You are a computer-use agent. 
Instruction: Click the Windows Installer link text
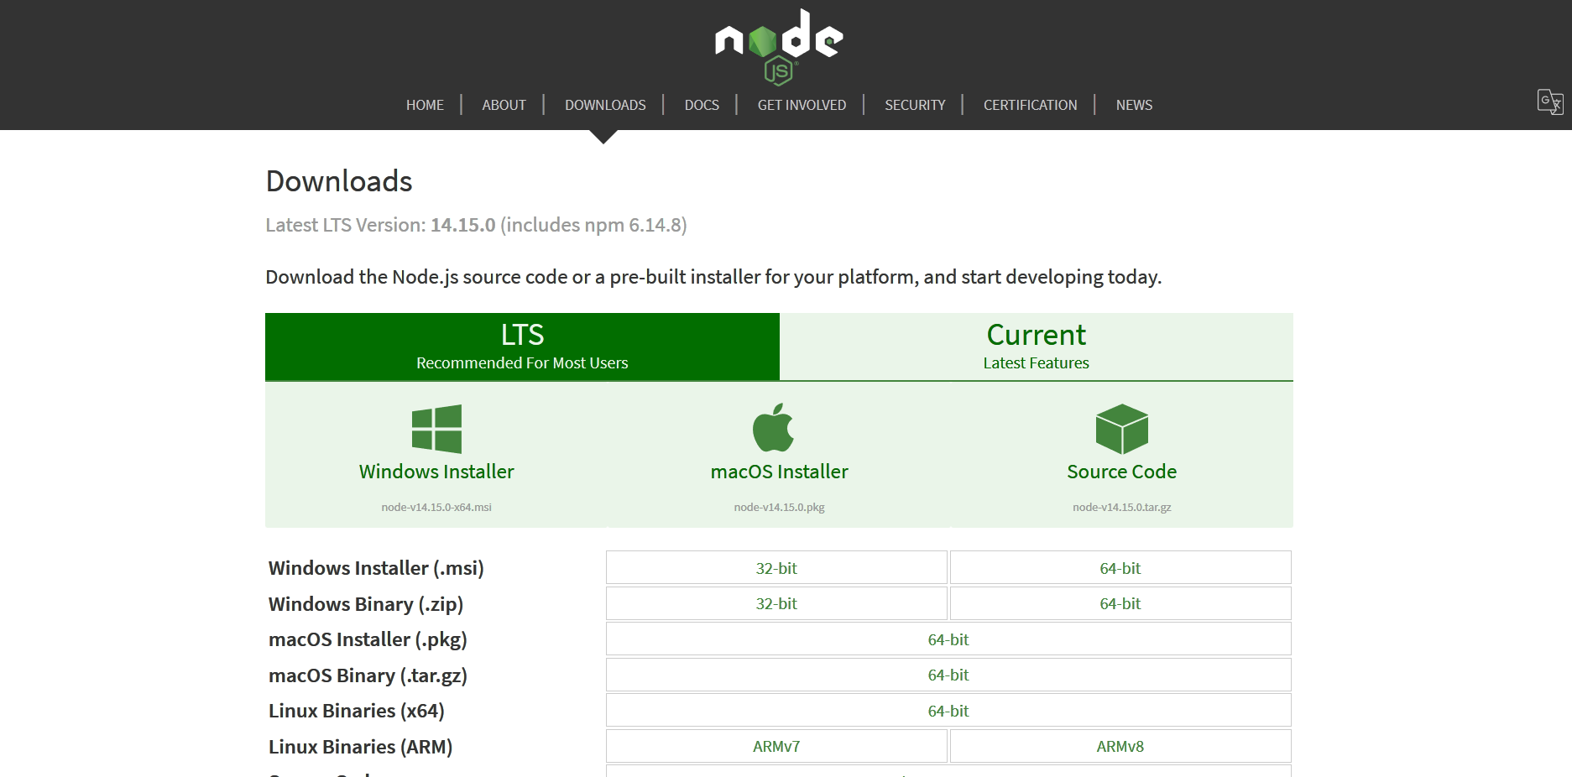pos(436,472)
